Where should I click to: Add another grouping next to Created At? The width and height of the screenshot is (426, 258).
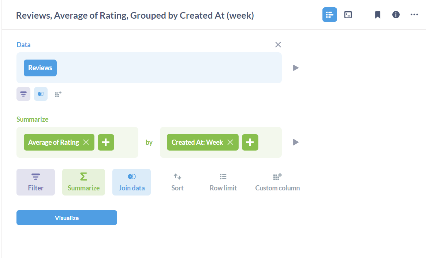[250, 142]
